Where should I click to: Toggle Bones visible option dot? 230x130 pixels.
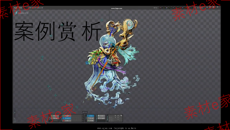tap(118, 117)
